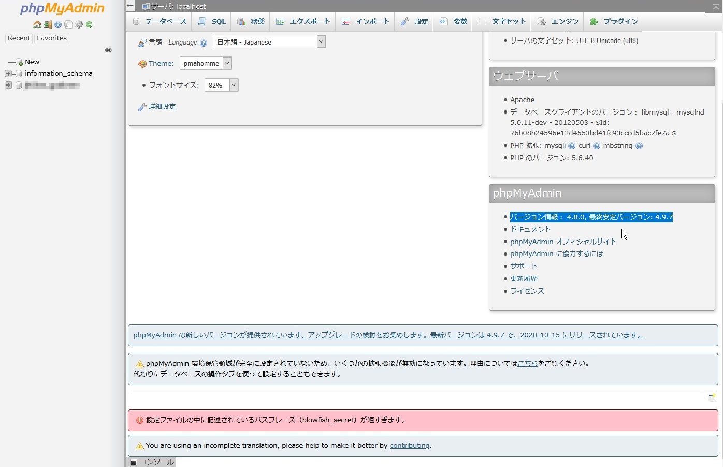
Task: Open the Theme dropdown showing pmahomme
Action: coord(205,64)
